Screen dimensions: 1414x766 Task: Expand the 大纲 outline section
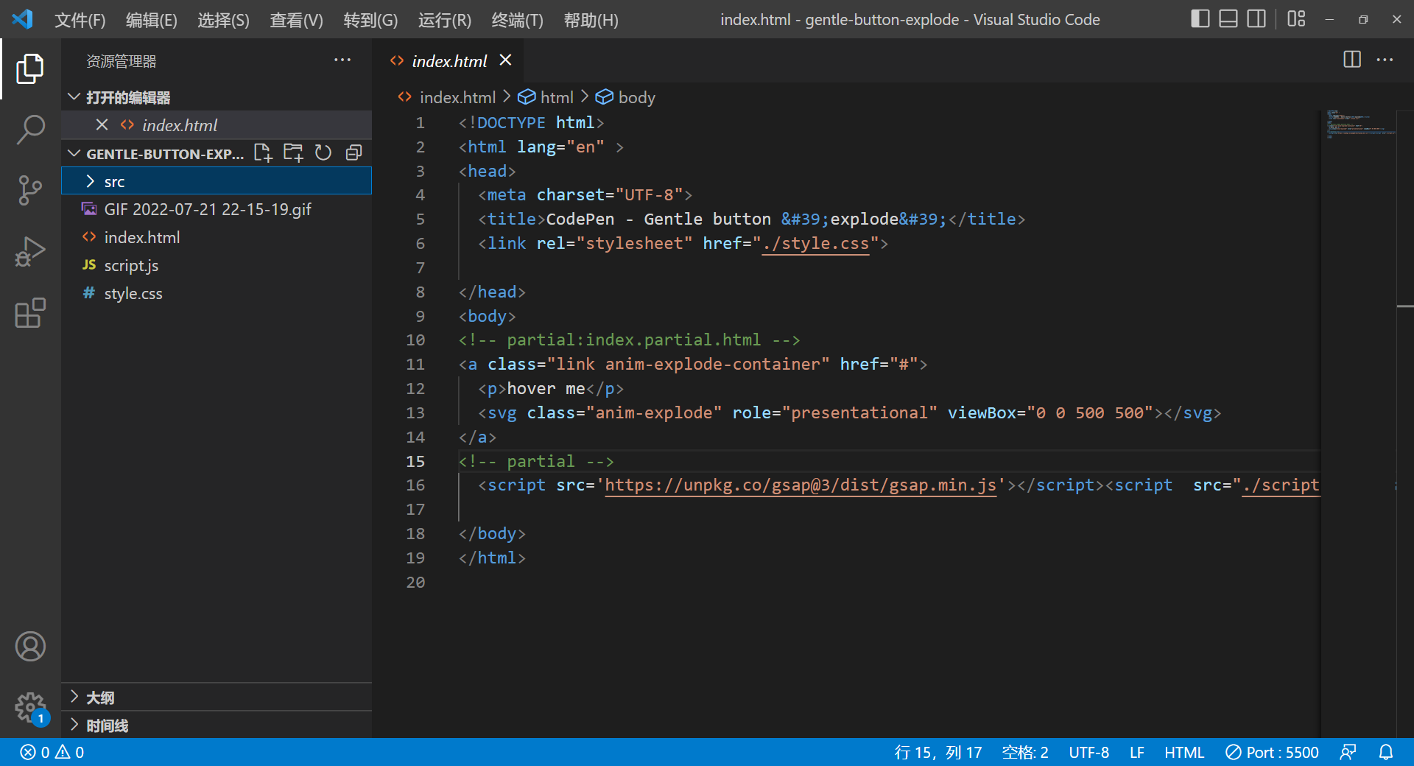point(102,697)
